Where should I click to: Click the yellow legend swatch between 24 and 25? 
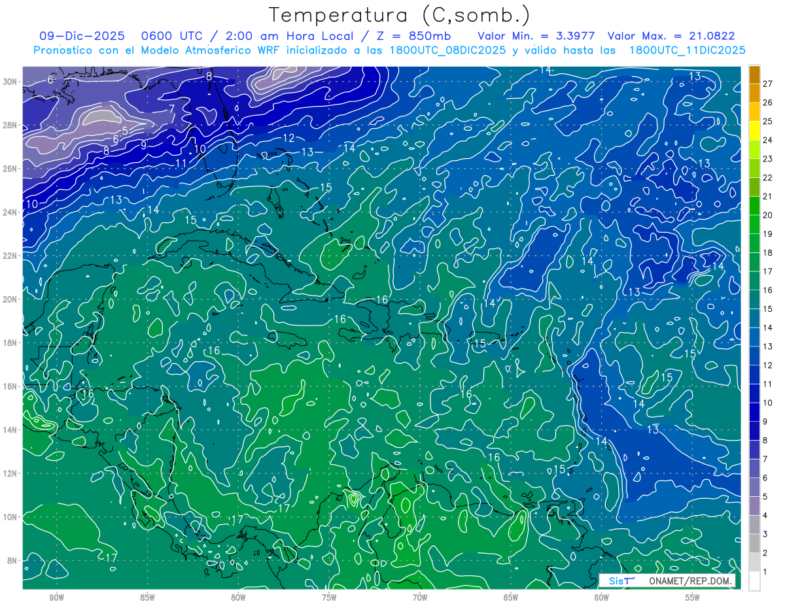click(754, 131)
